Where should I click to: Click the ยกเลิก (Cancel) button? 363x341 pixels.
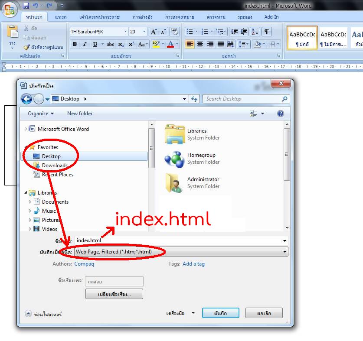click(x=264, y=313)
